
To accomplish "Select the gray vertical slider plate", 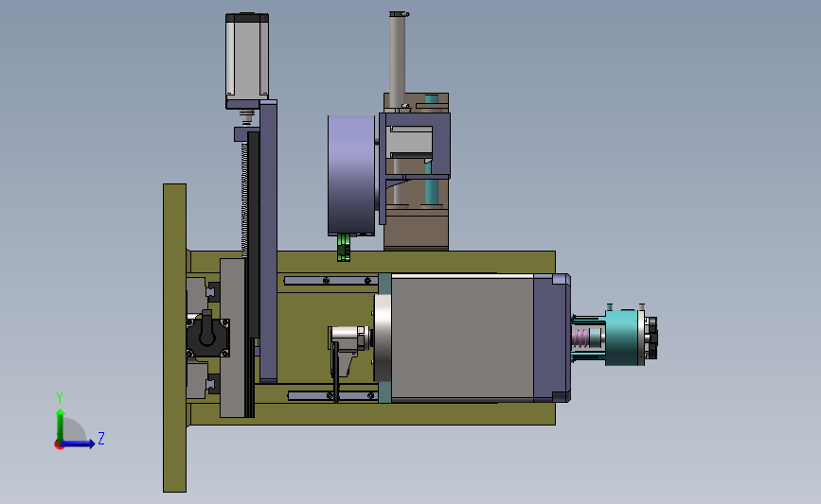I will 233,338.
